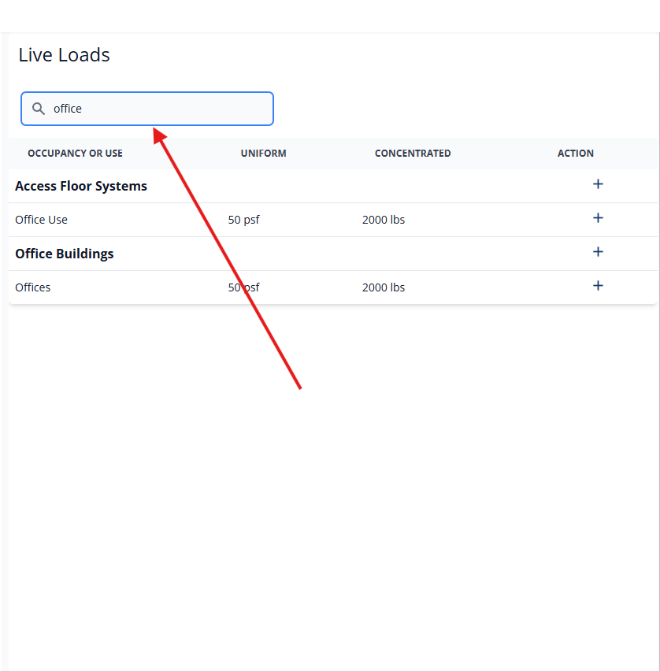Click the CONCENTRATED column header

pos(413,153)
